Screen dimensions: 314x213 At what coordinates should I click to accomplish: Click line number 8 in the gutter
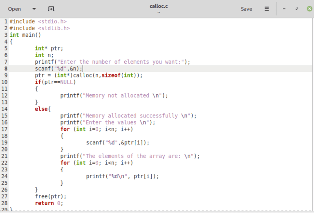(6, 69)
